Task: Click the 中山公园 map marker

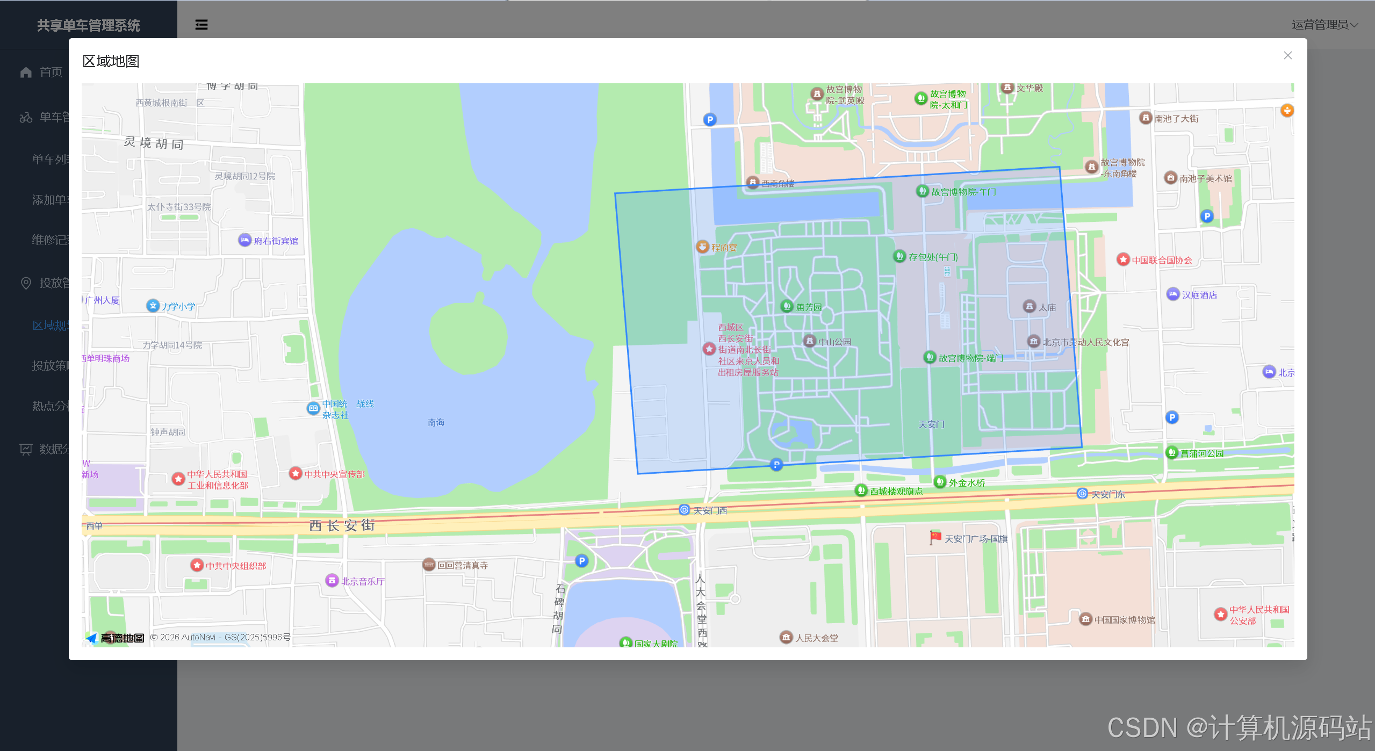Action: click(810, 341)
